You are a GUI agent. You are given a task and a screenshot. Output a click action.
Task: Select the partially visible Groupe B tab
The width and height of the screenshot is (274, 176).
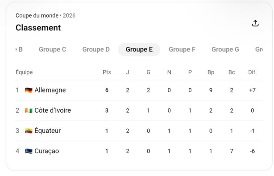tap(19, 50)
